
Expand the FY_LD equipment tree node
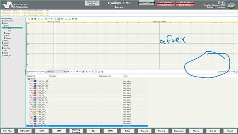[3, 41]
